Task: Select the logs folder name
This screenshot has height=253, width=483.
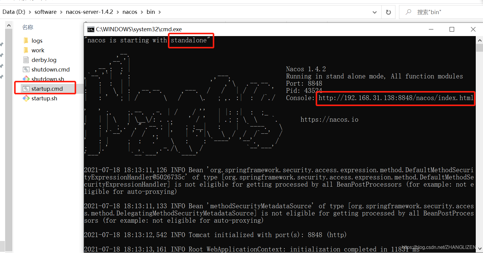Action: click(37, 41)
